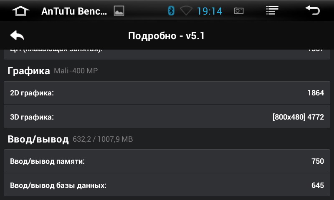Viewport: 334px width, 200px height.
Task: Tap the [800x480] 4772 score value
Action: tap(298, 117)
